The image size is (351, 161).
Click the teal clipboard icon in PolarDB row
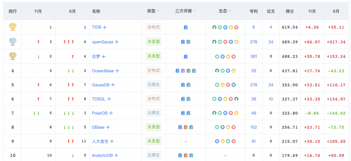188,113
